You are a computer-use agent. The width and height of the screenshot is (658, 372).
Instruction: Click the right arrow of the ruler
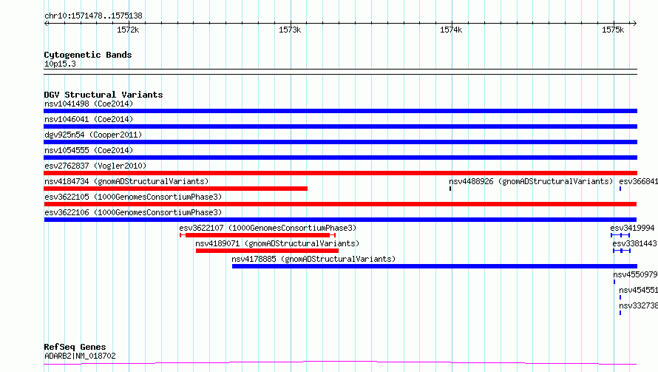[x=634, y=23]
